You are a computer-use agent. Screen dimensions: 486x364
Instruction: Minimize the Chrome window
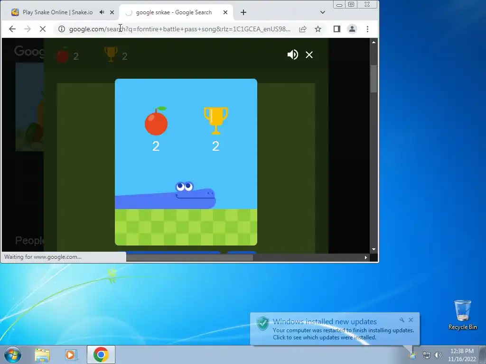coord(339,4)
